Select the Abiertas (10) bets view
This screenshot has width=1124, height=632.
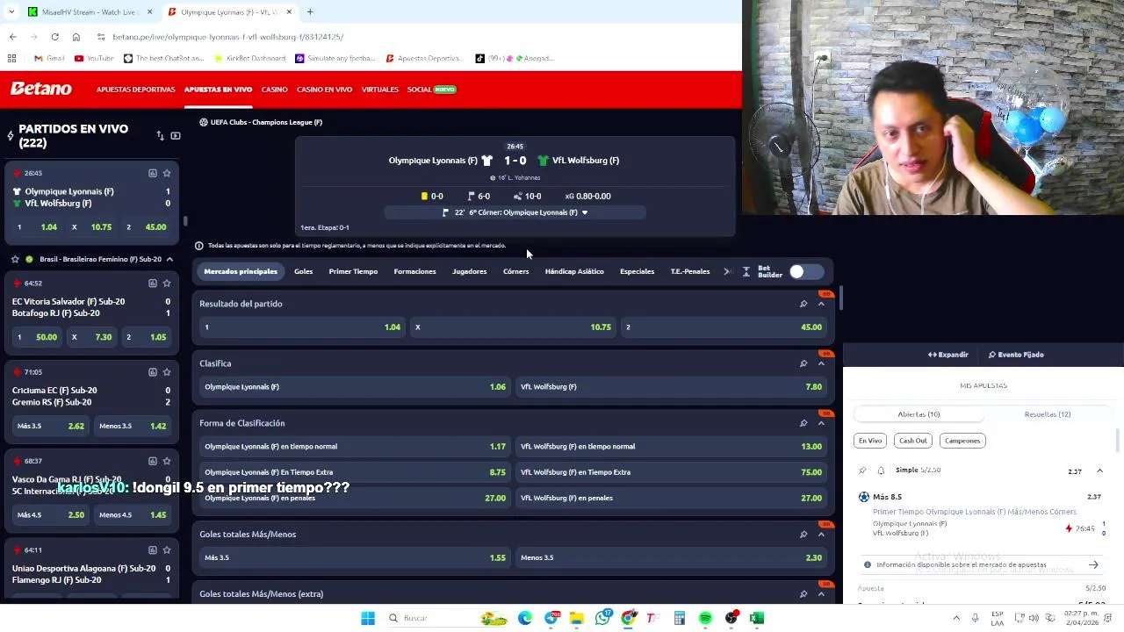[919, 414]
